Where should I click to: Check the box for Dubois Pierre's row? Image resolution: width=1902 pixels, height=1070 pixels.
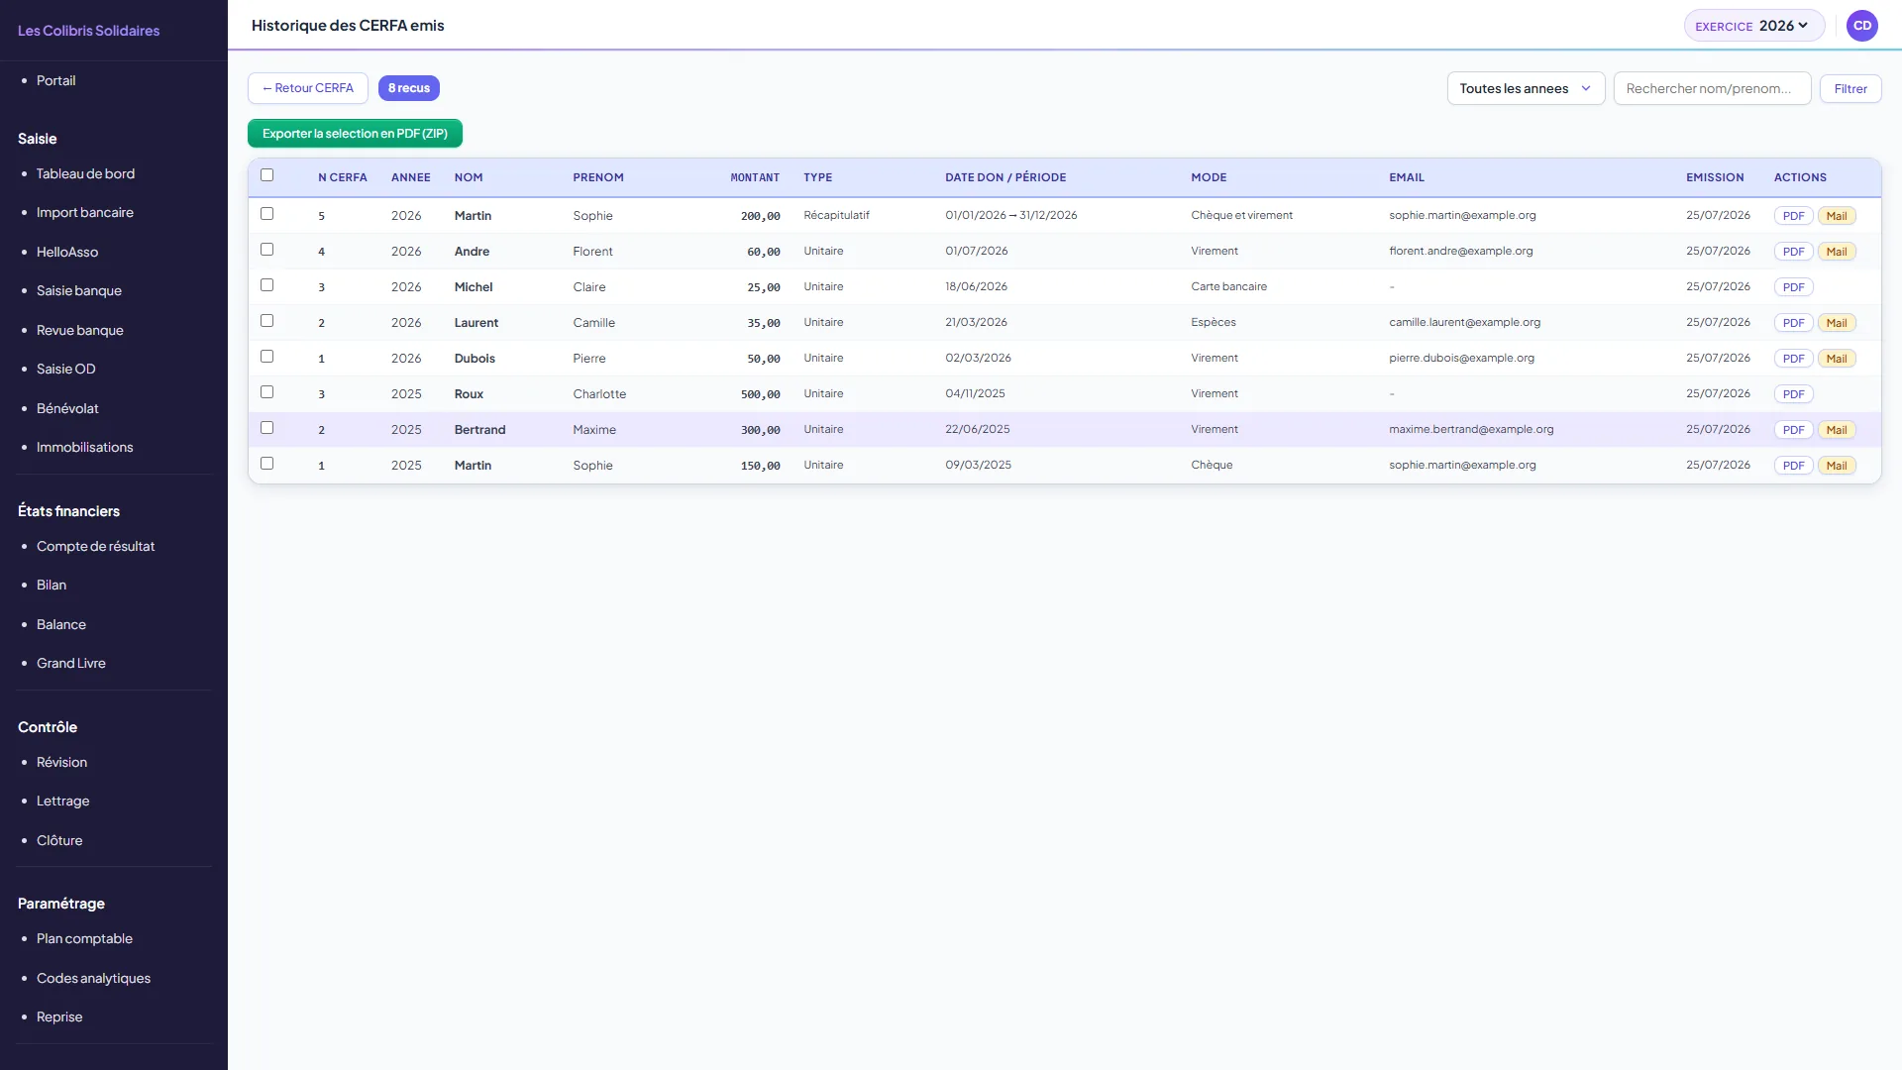click(266, 357)
